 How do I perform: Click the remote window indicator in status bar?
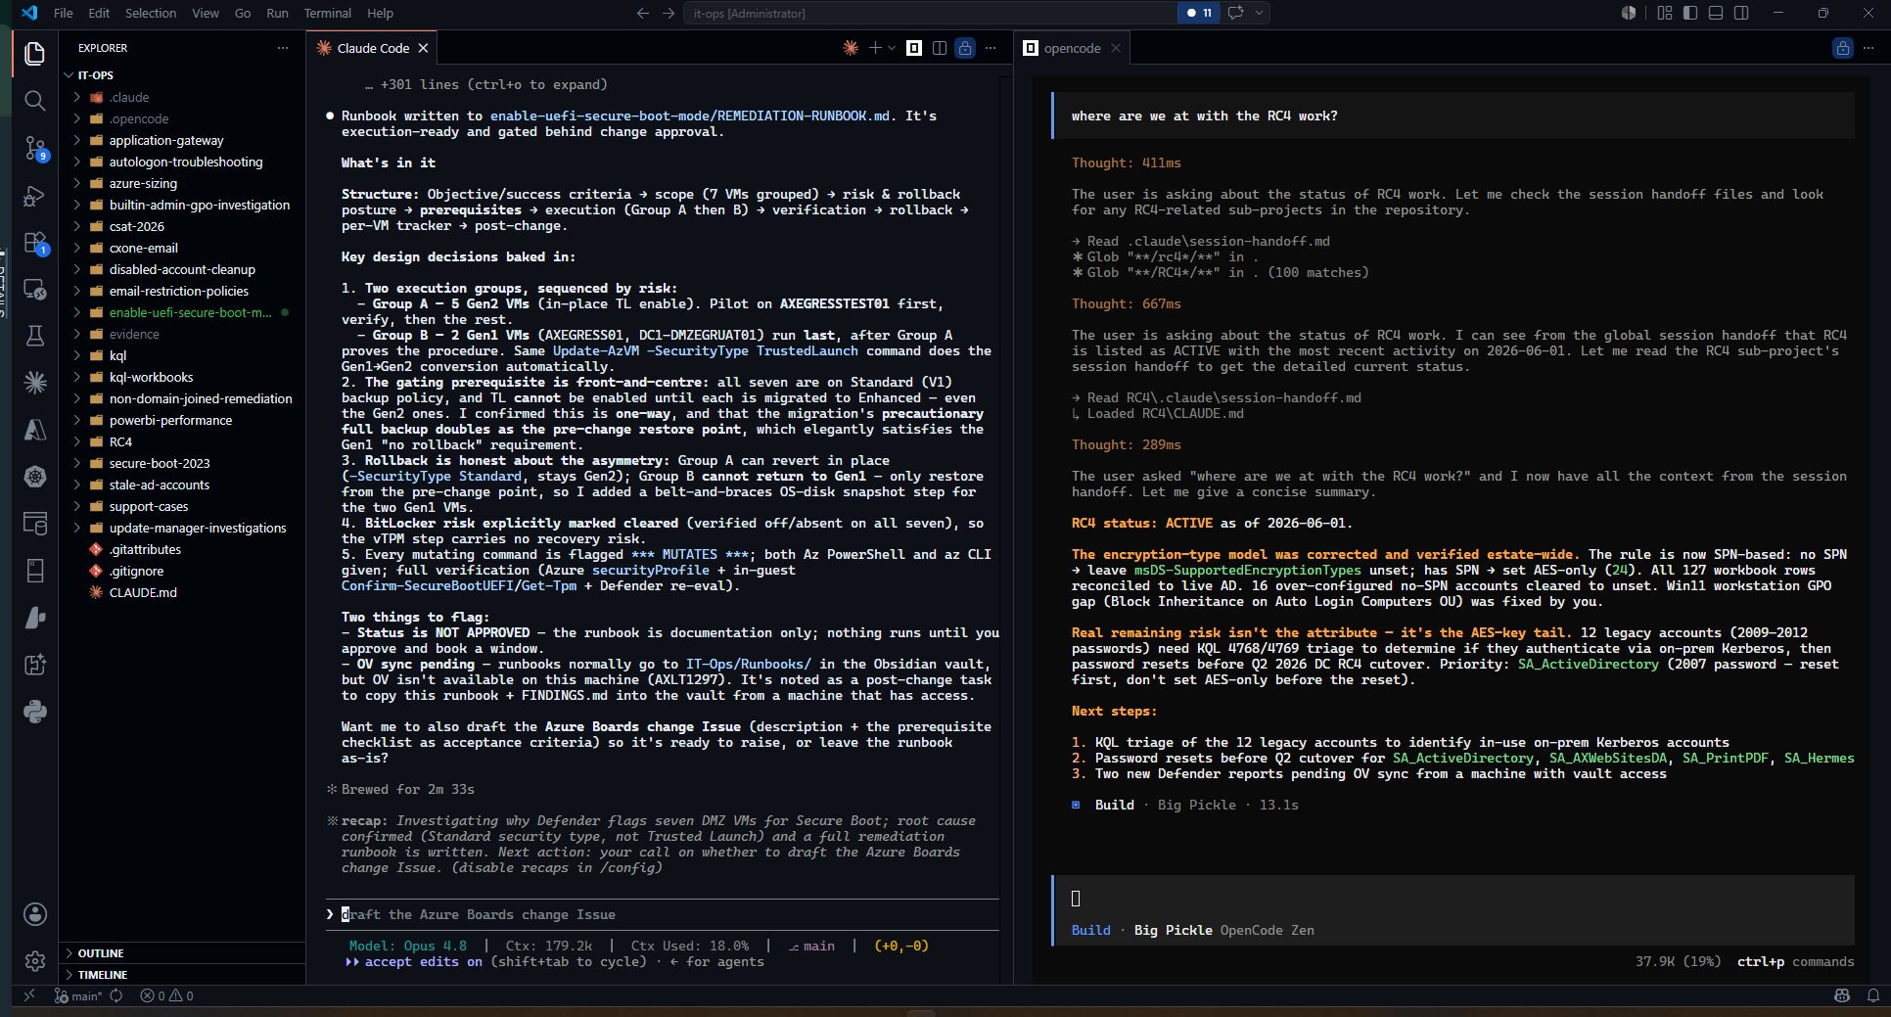29,995
